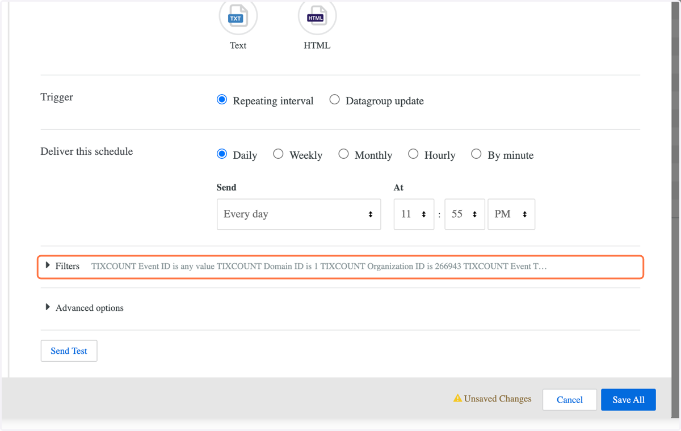Select Weekly delivery schedule

pyautogui.click(x=278, y=154)
